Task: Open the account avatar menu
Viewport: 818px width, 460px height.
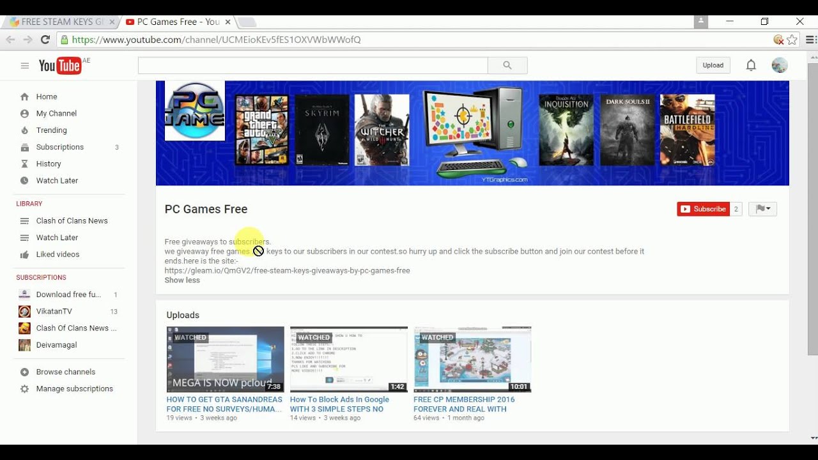Action: click(780, 65)
